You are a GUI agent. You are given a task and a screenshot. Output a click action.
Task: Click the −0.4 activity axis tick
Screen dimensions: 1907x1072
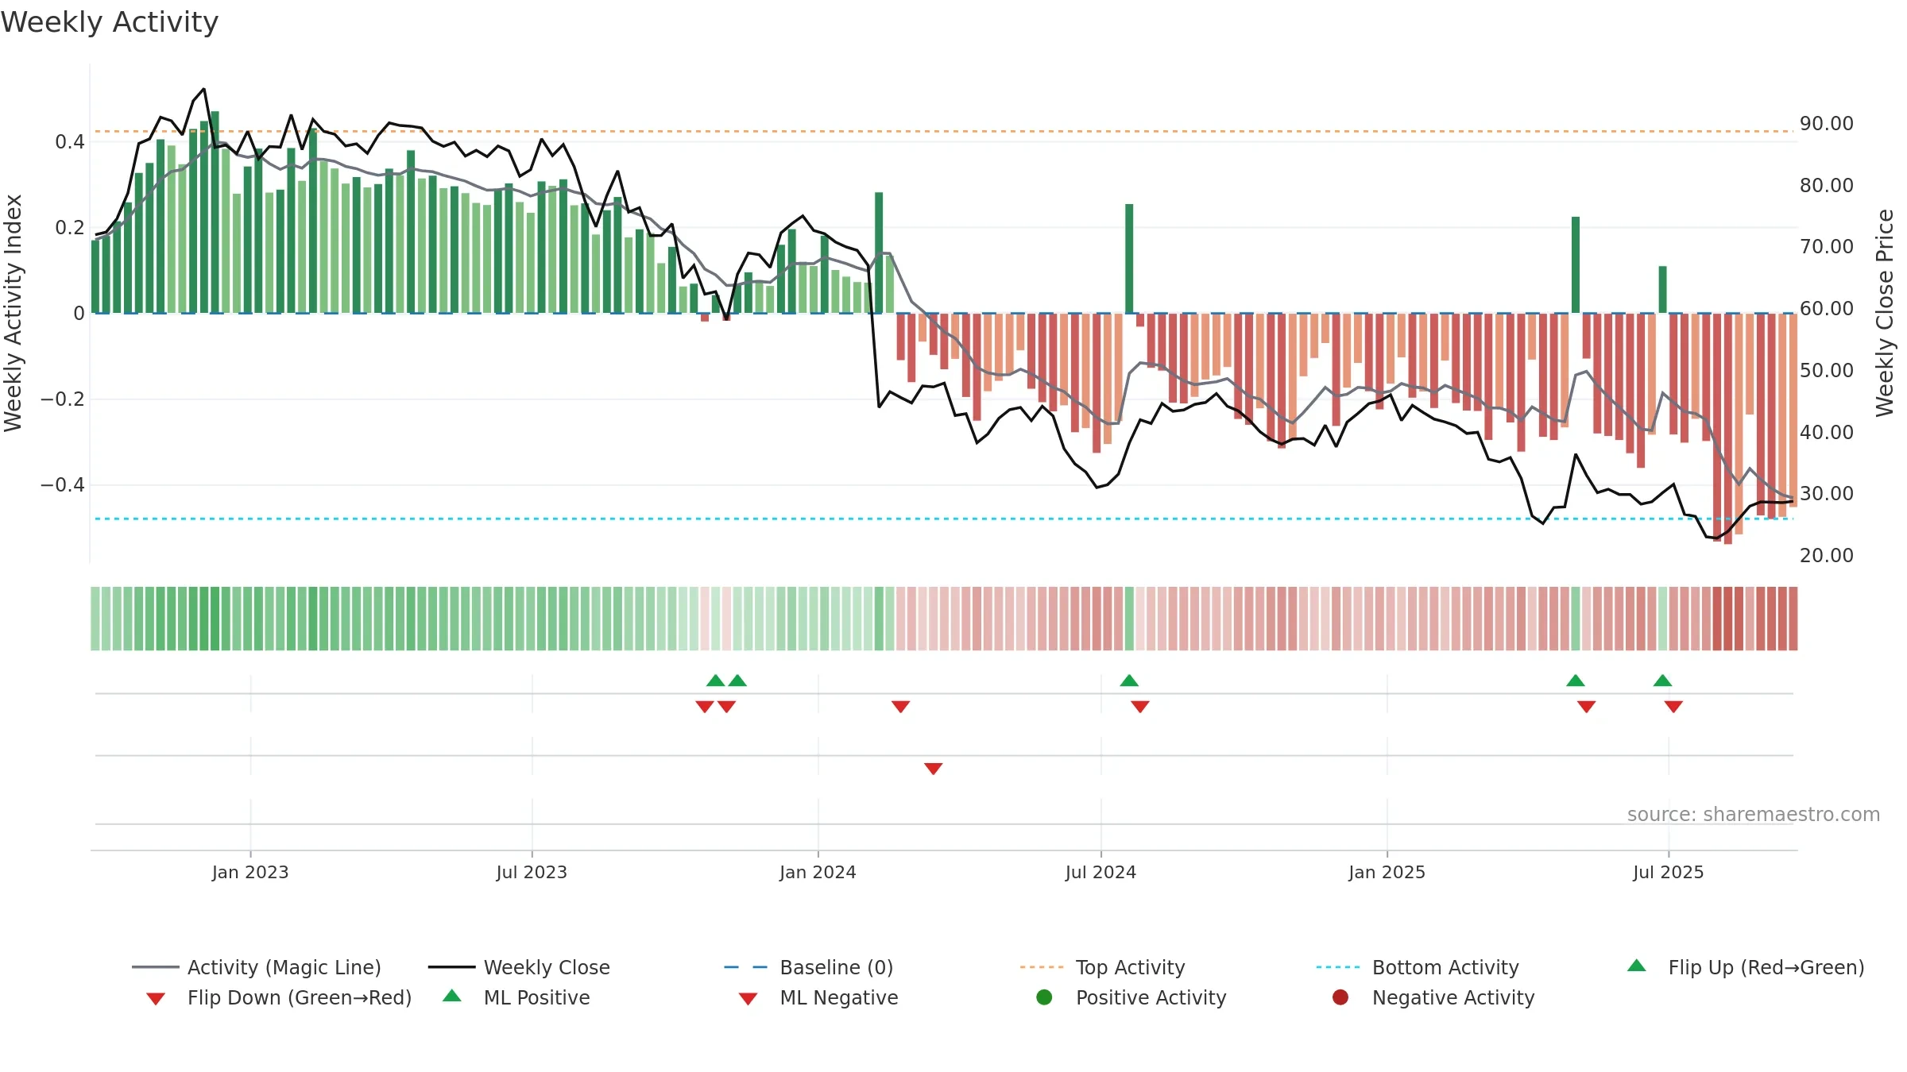(63, 485)
